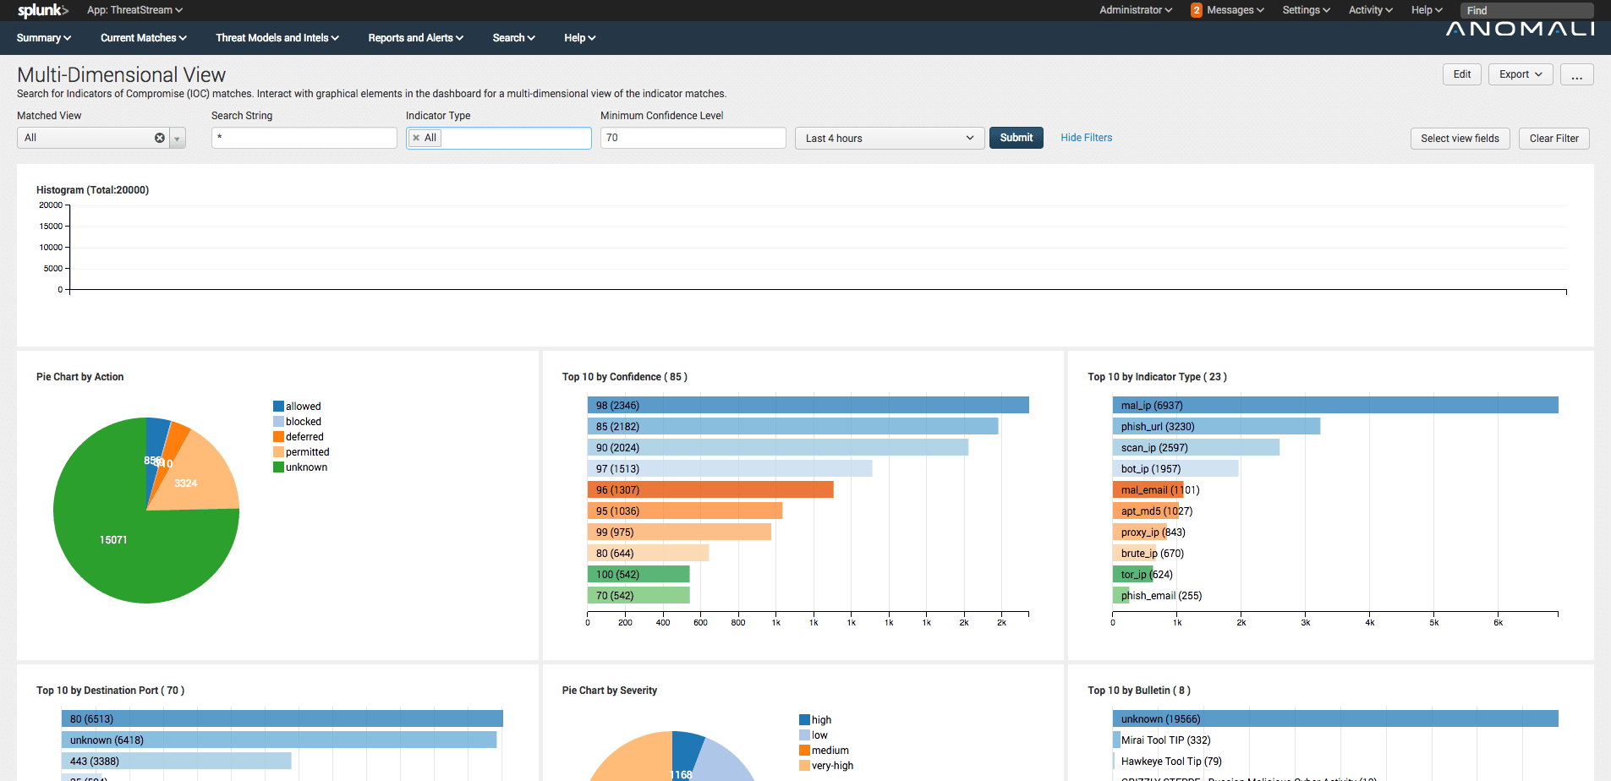Click inside the Search String input field

tap(304, 137)
